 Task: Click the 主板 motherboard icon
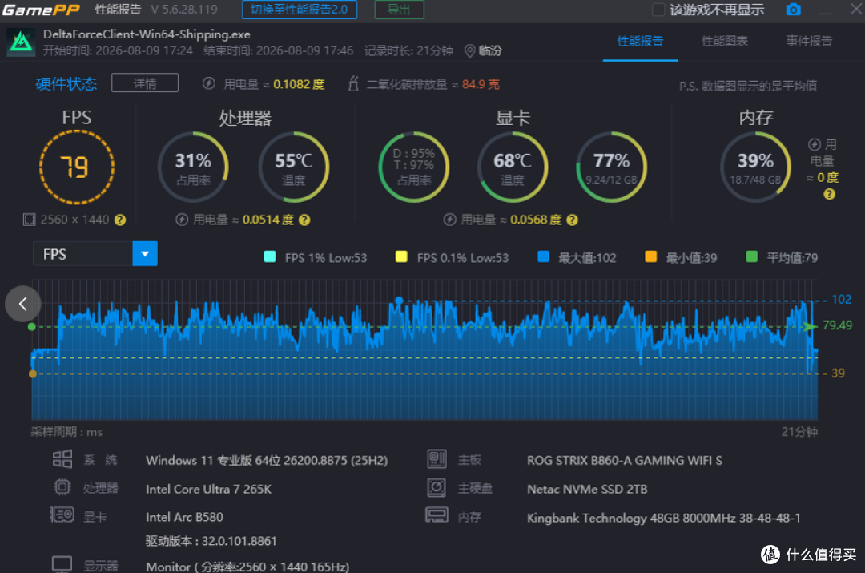(437, 458)
